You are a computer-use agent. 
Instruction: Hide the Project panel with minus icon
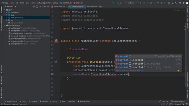tap(48, 6)
